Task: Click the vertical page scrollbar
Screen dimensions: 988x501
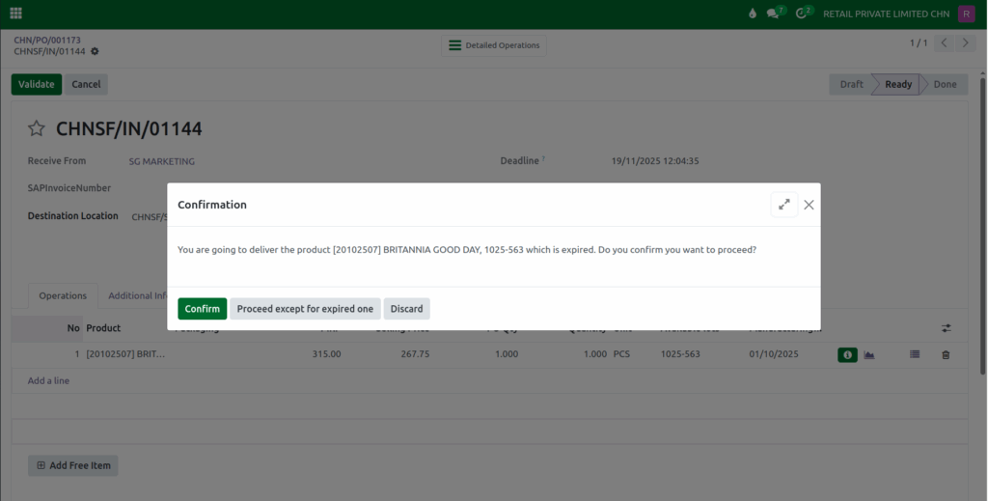Action: [982, 224]
